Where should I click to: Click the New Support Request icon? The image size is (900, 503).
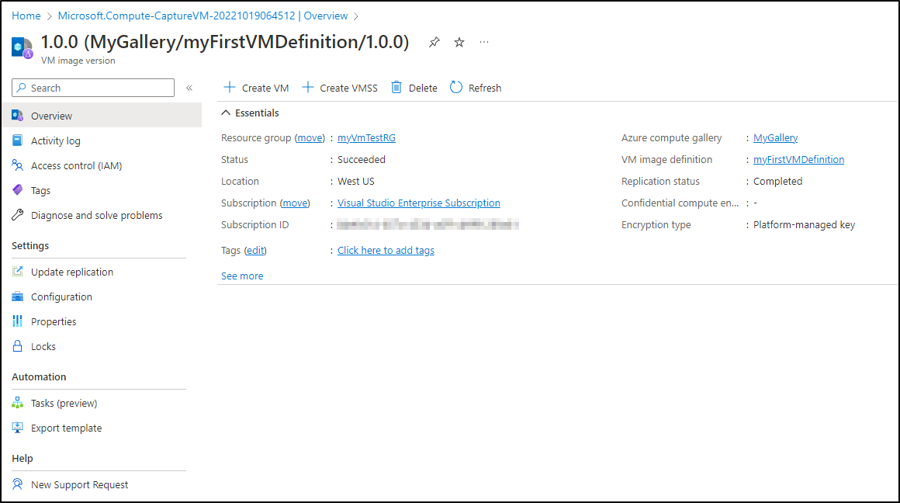[18, 484]
